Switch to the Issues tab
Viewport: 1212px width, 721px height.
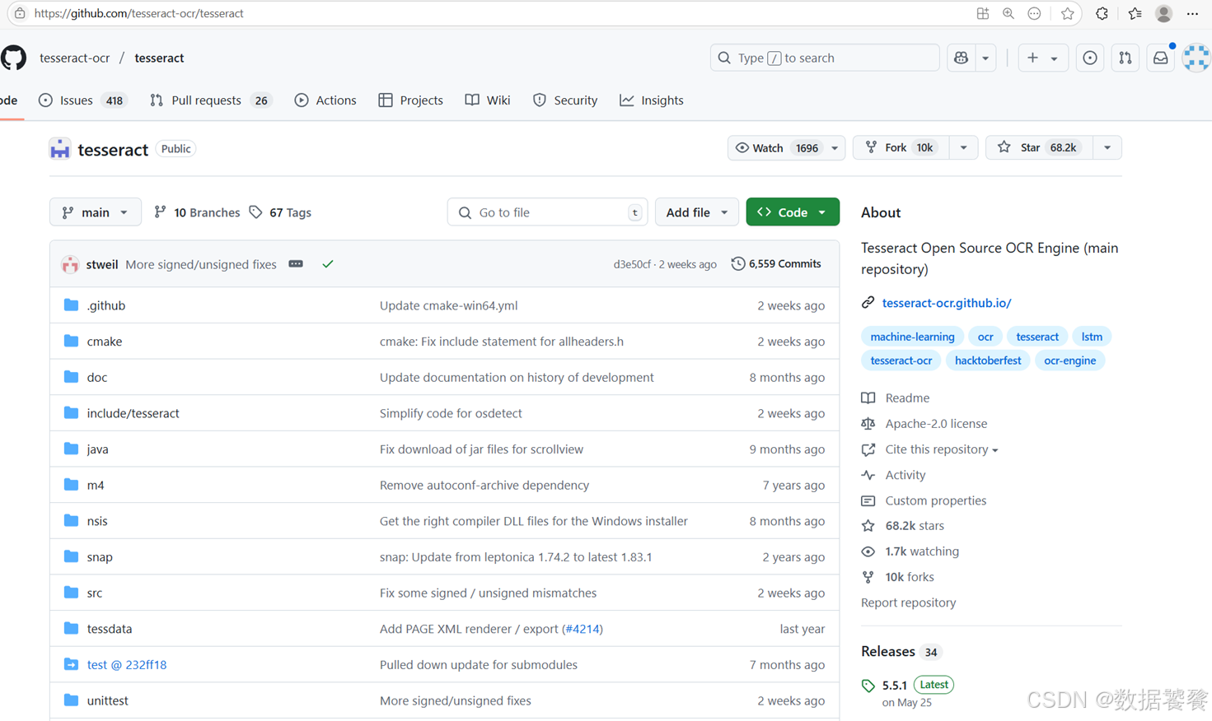82,100
